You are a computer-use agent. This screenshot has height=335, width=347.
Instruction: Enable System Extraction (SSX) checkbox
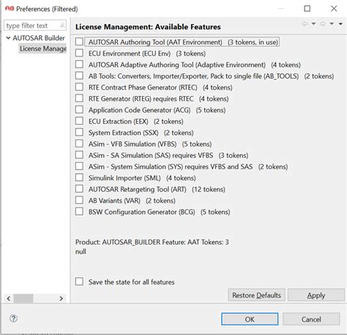[79, 132]
